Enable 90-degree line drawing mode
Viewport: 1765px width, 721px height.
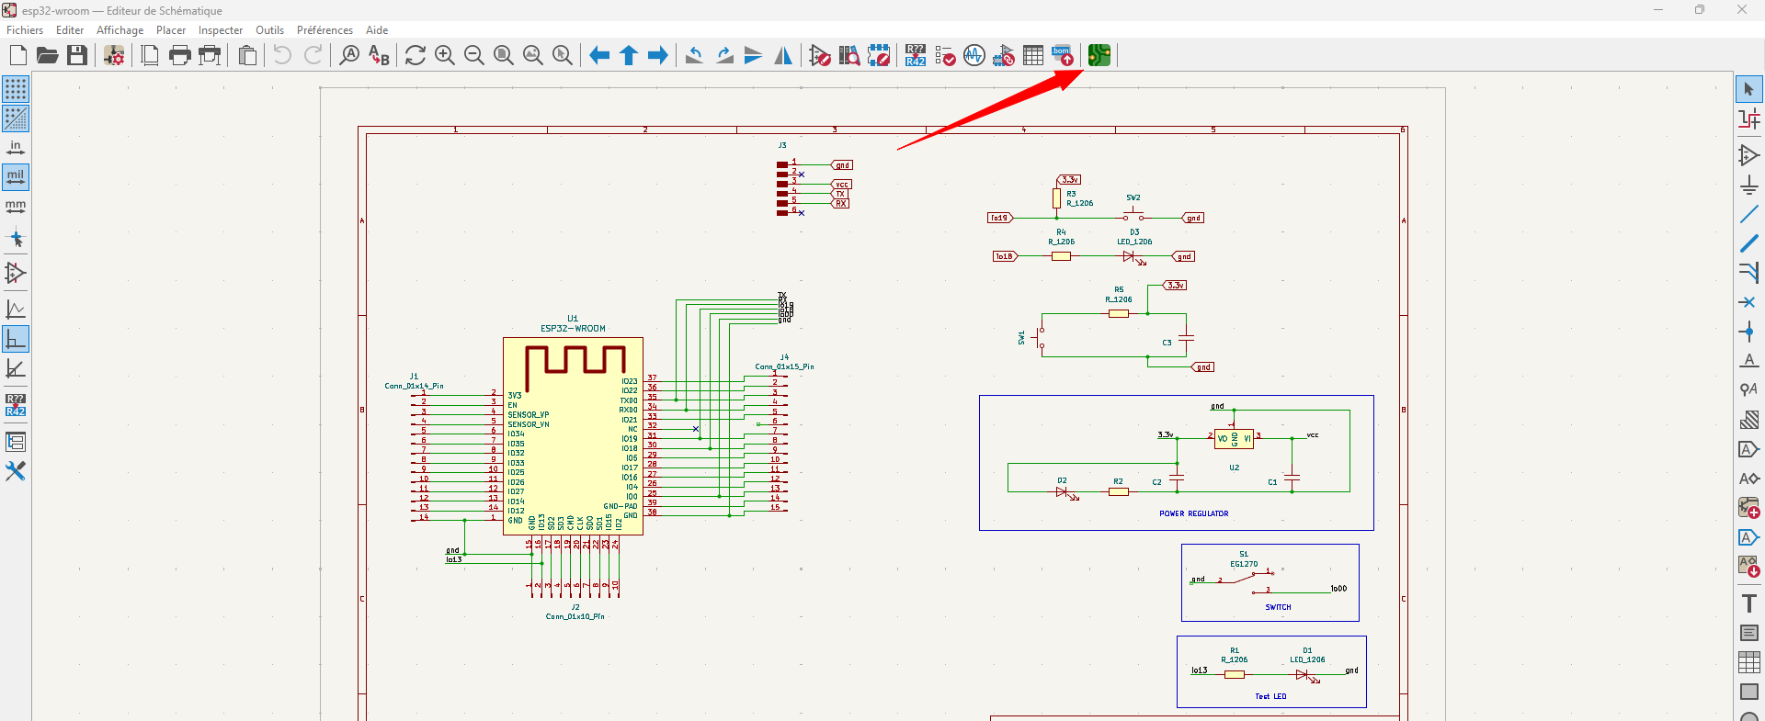[x=16, y=339]
